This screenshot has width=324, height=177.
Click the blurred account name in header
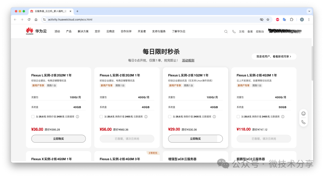285,31
